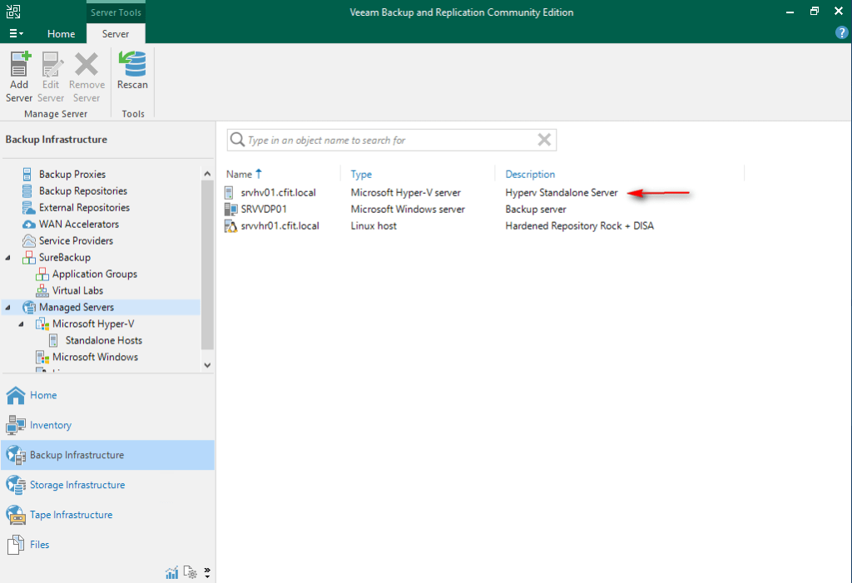Clear the search box with X icon
The width and height of the screenshot is (852, 583).
coord(544,140)
